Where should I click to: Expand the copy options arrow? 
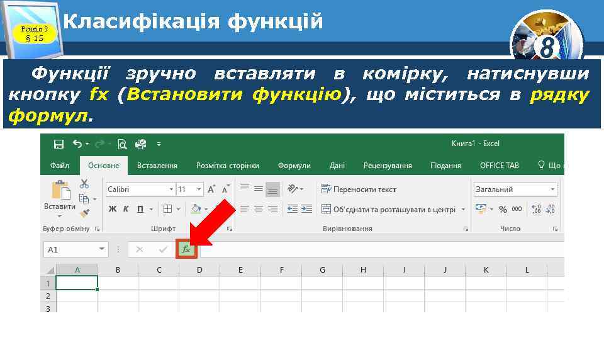(95, 199)
